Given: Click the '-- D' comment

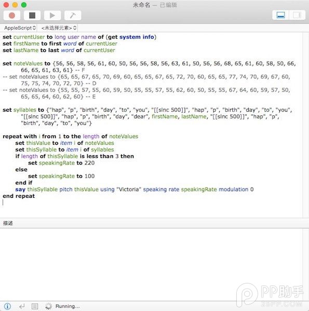Looking at the screenshot, I should point(91,83).
